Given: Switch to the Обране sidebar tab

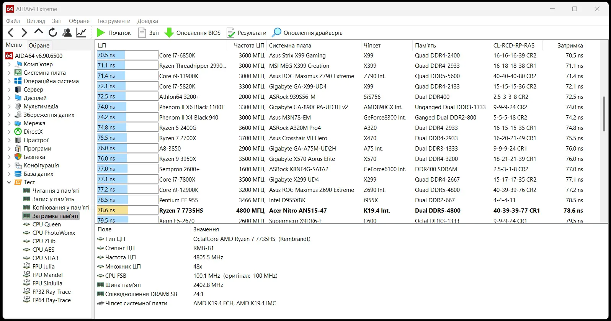Looking at the screenshot, I should (x=39, y=45).
